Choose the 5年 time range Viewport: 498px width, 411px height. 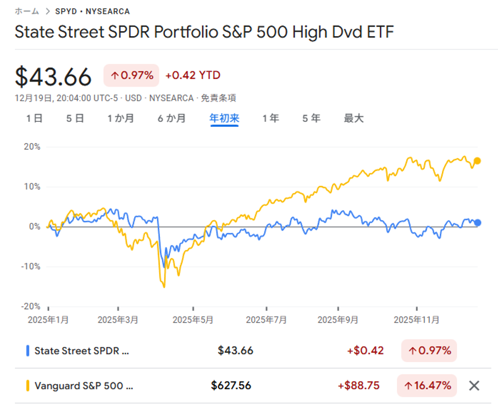[311, 118]
